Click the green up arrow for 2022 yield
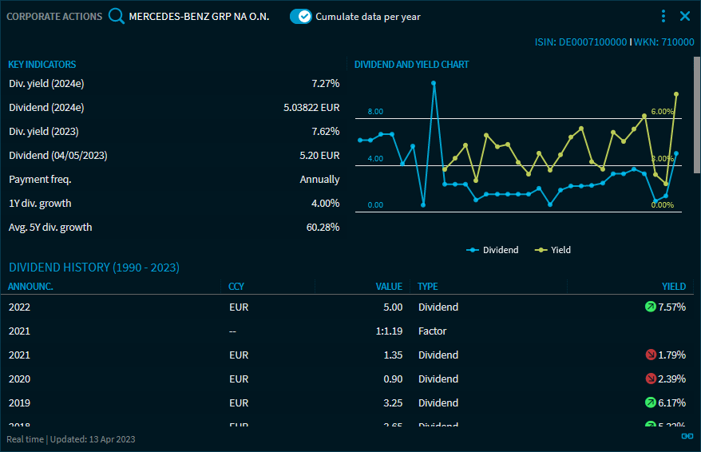 651,307
